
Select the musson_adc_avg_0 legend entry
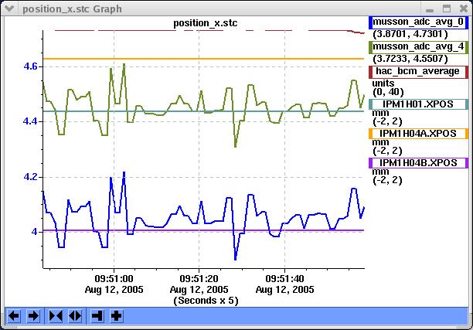pos(418,22)
